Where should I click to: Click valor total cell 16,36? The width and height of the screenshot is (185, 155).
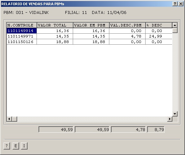pyautogui.click(x=55, y=31)
